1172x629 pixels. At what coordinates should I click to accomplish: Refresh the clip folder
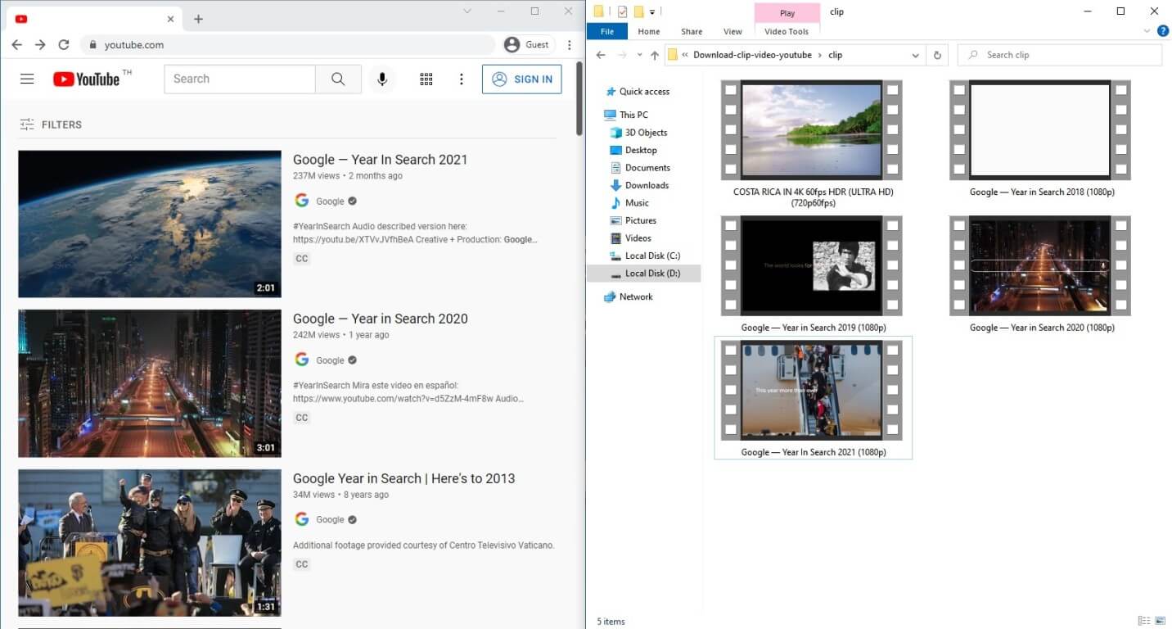(x=937, y=55)
